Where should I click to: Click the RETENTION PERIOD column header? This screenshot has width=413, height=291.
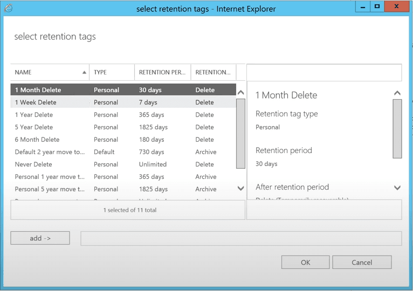(162, 72)
